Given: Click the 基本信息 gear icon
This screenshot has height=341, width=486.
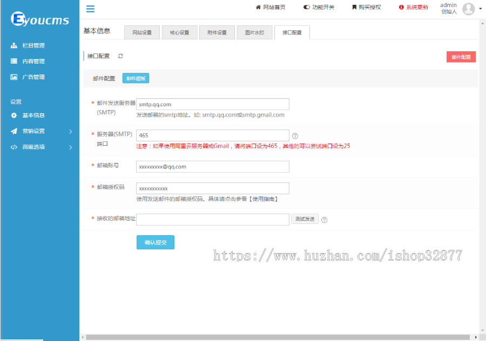Looking at the screenshot, I should tap(13, 115).
